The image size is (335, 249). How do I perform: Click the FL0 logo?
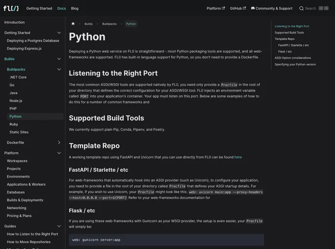(x=11, y=8)
